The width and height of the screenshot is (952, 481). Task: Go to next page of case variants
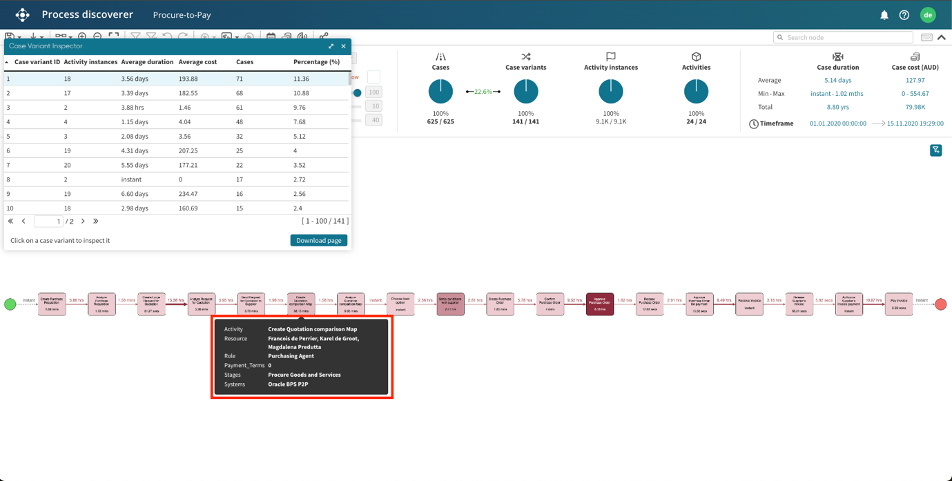[x=83, y=222]
